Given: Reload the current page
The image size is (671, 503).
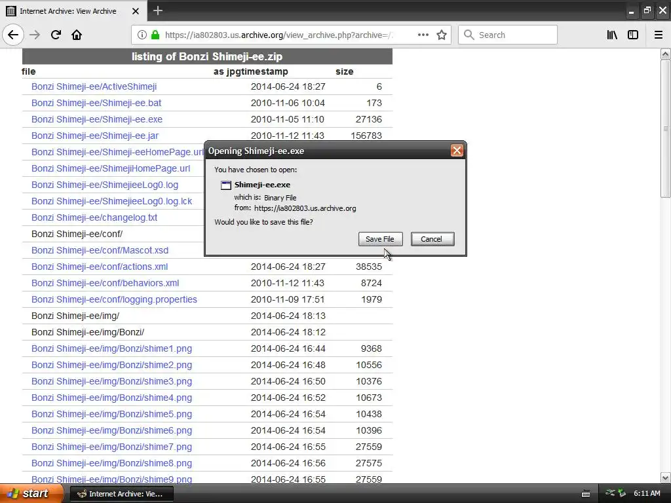Looking at the screenshot, I should click(56, 35).
